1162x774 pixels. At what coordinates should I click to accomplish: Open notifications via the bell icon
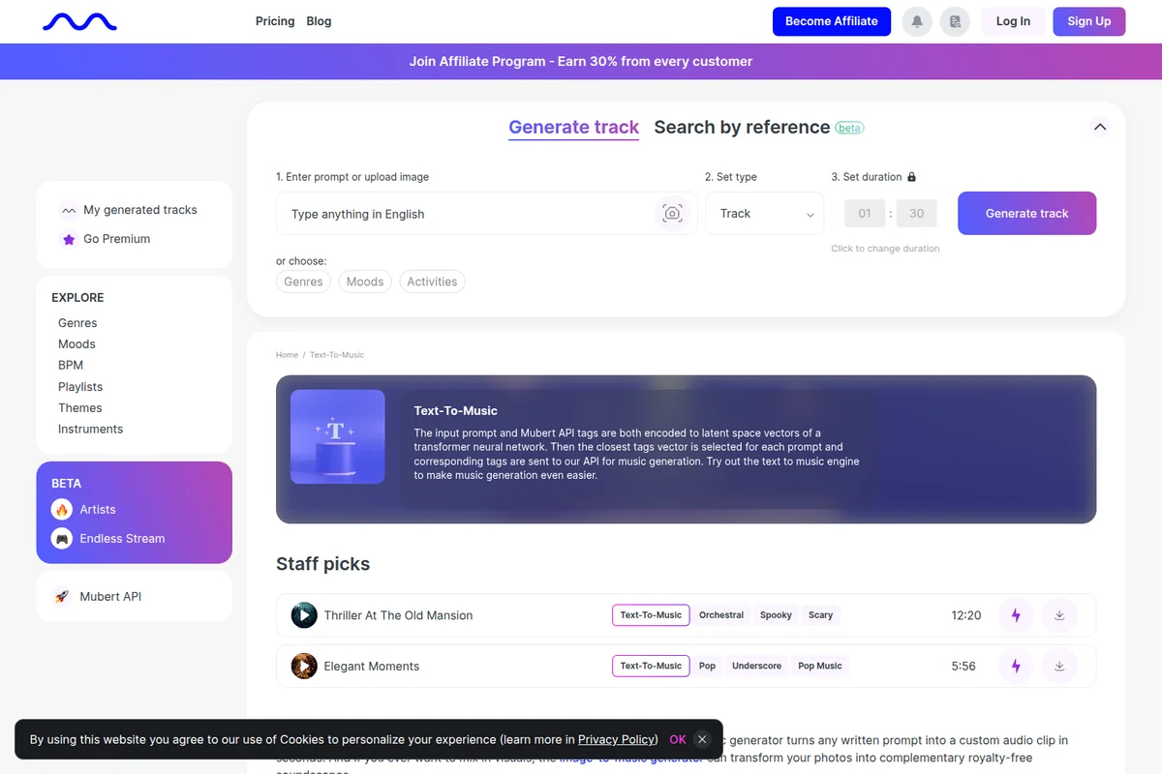916,20
